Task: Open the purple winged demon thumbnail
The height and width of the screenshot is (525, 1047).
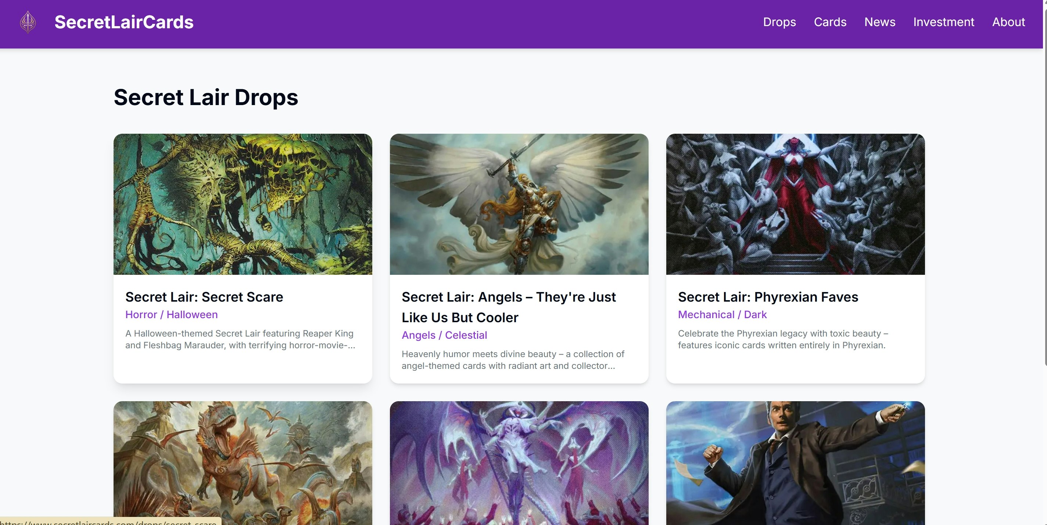Action: pyautogui.click(x=519, y=463)
